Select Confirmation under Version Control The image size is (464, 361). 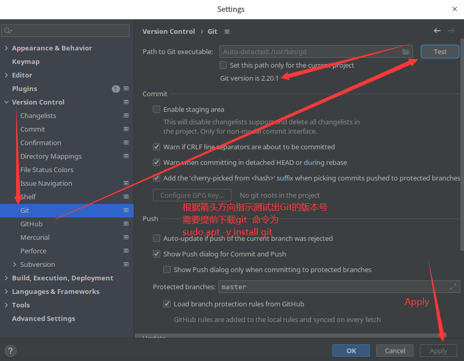41,143
